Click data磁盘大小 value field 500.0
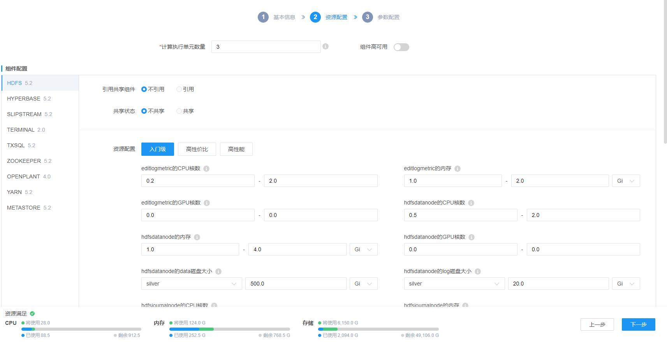Viewport: 667px width, 342px height. click(x=296, y=284)
